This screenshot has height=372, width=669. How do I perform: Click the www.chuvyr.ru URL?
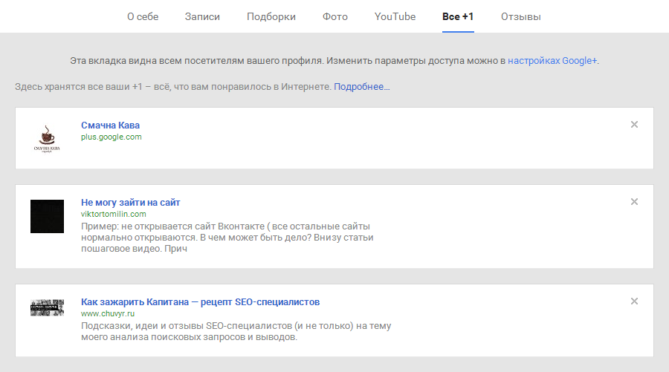107,314
